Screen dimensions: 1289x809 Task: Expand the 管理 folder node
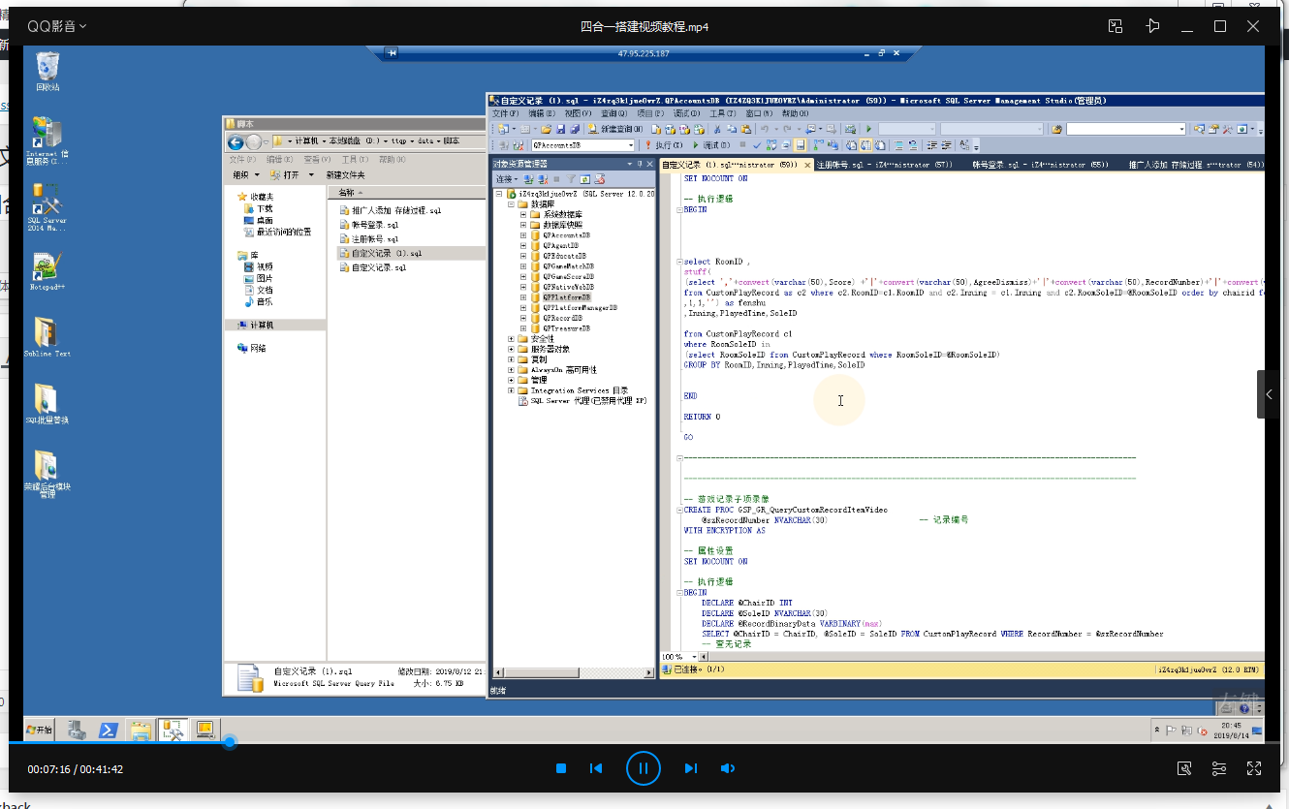pos(511,380)
